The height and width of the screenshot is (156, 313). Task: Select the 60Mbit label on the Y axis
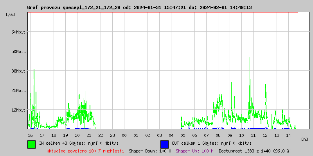tap(18, 32)
